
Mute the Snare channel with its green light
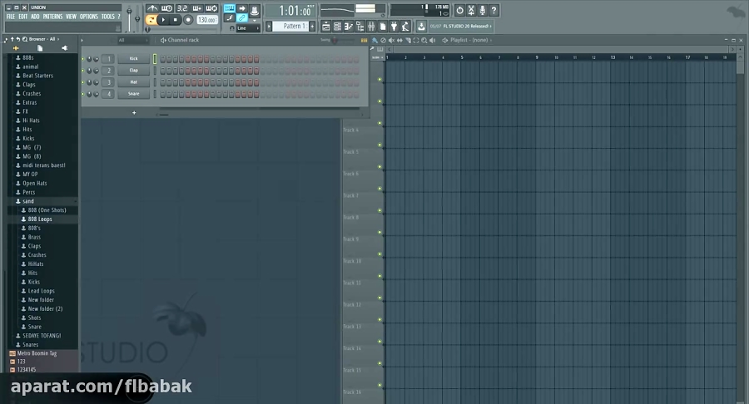(83, 94)
